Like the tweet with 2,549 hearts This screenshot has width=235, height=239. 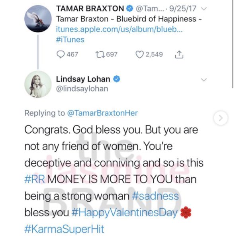(x=139, y=55)
